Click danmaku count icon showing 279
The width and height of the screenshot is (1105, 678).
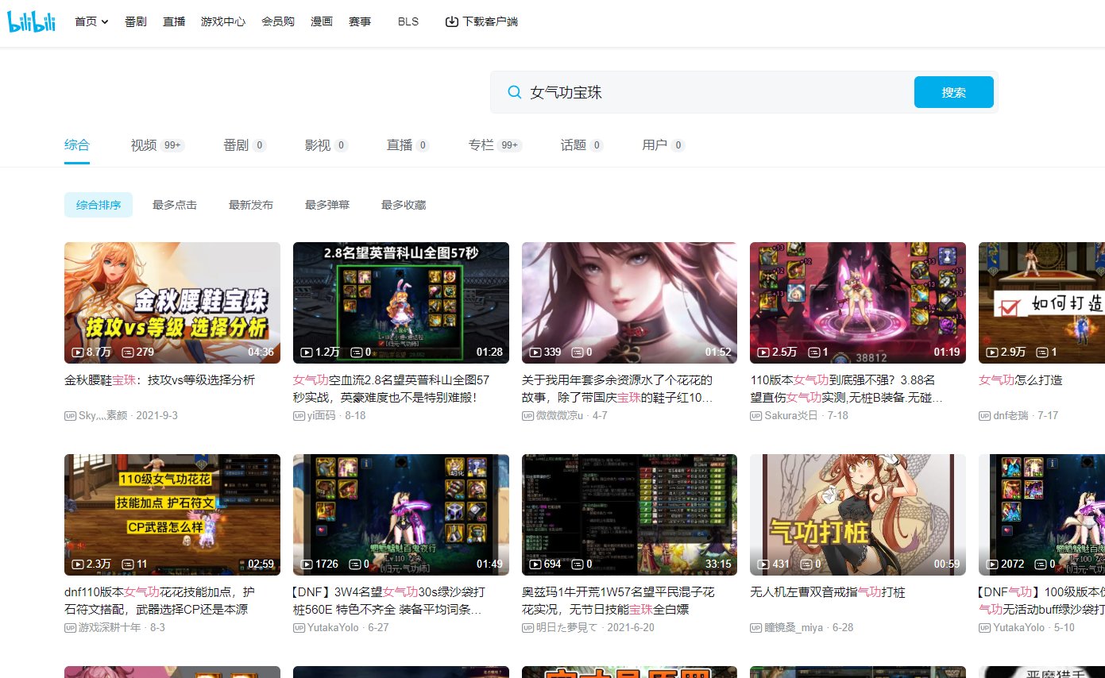[x=127, y=352]
